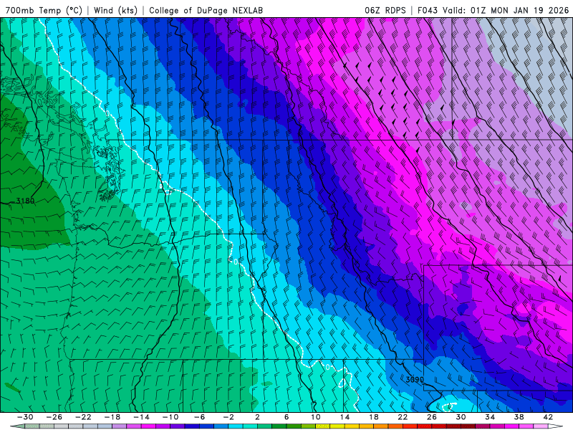
Task: Click the '06Z RDPS' model run label
Action: [x=385, y=10]
